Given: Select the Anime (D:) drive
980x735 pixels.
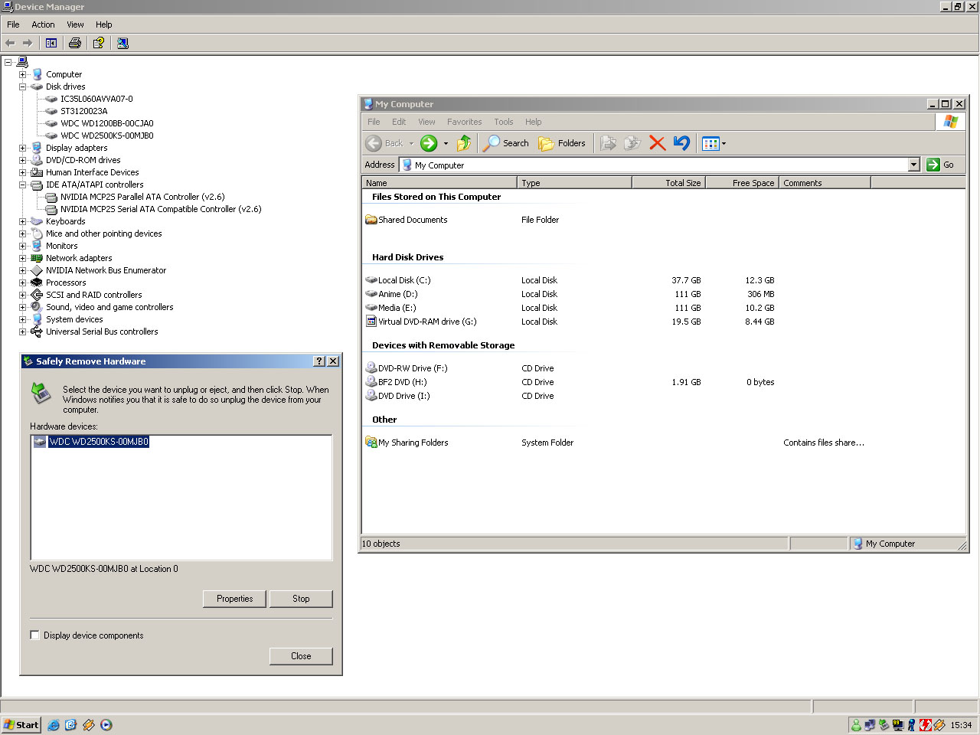Looking at the screenshot, I should tap(391, 294).
